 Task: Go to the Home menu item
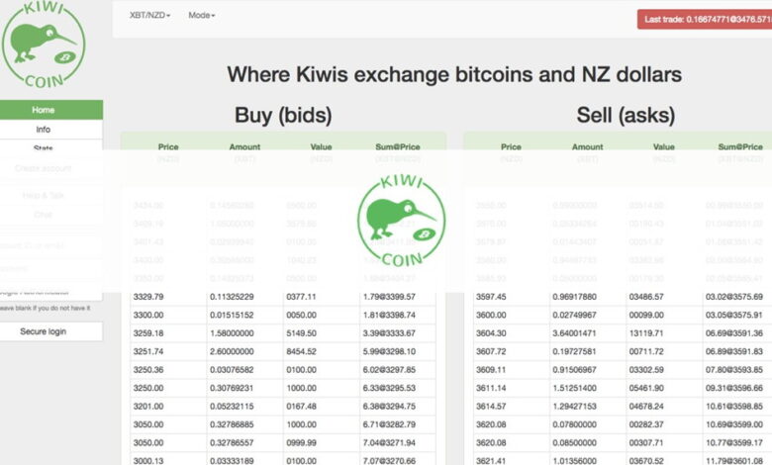pos(51,110)
